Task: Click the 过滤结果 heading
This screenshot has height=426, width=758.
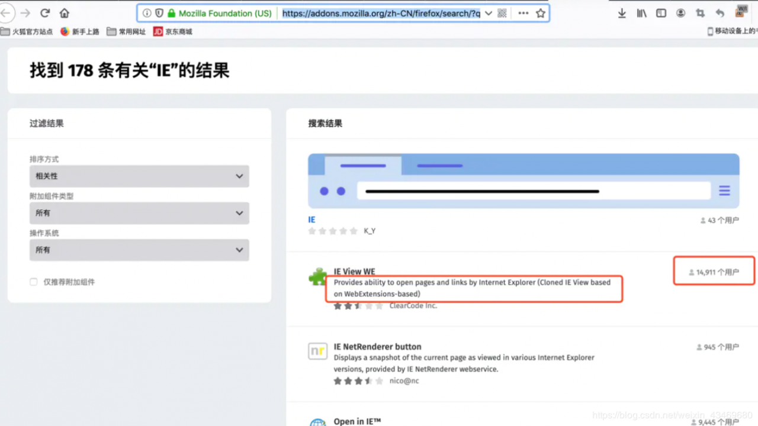Action: pos(47,124)
